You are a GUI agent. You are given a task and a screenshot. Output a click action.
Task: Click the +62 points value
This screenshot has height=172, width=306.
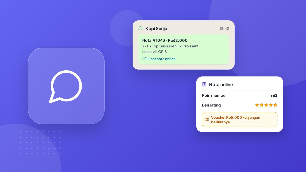coord(274,96)
